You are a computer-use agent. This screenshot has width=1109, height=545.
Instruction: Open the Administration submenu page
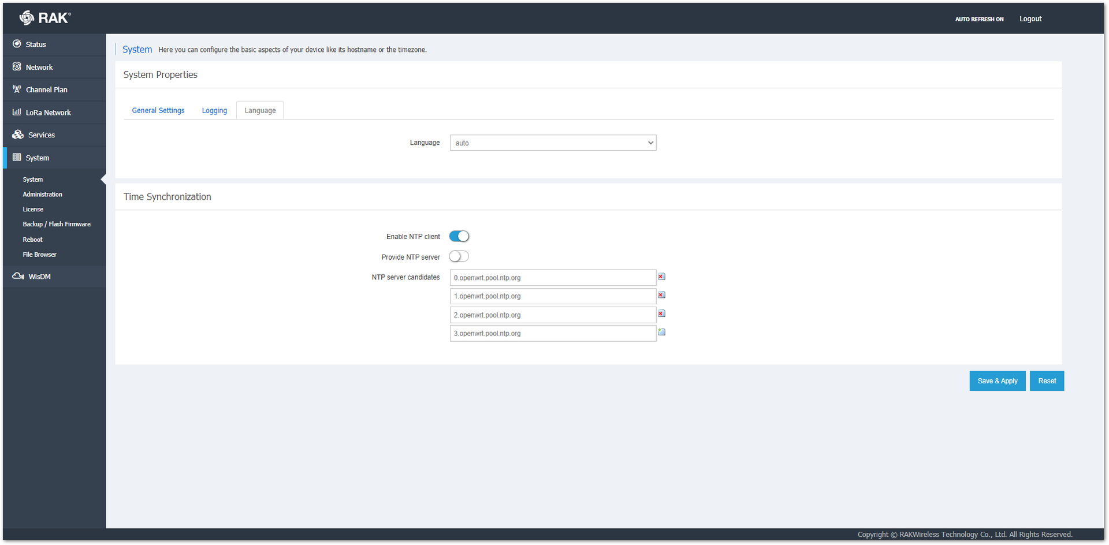click(x=43, y=195)
